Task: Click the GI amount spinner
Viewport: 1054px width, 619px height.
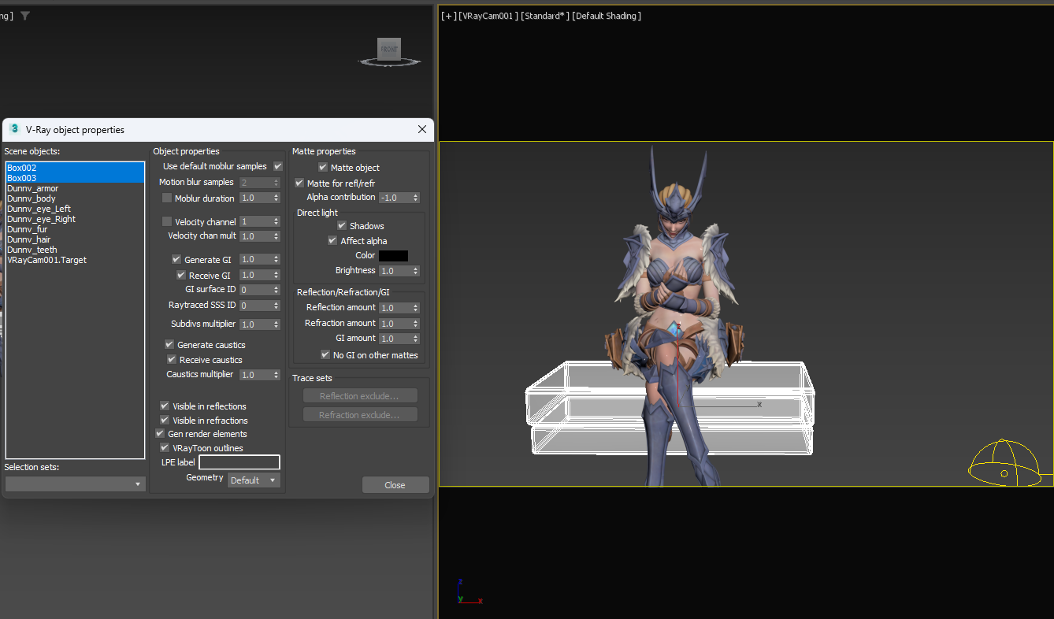Action: pyautogui.click(x=416, y=339)
